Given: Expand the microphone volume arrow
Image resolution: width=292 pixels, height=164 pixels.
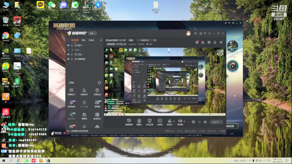Looking at the screenshot, I should coord(174,121).
